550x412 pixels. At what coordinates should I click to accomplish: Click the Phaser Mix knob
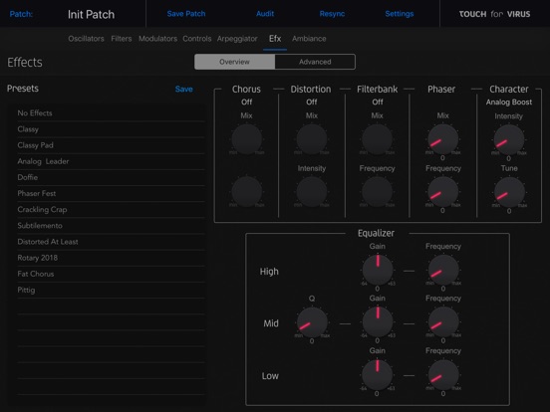click(x=442, y=139)
